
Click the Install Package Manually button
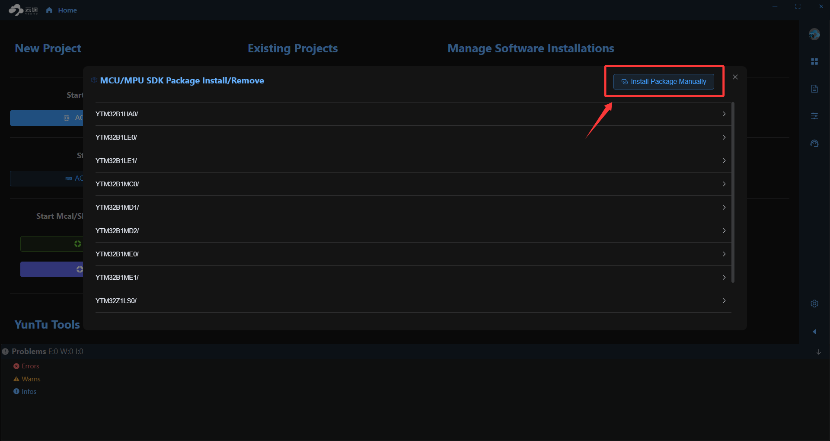pos(664,82)
